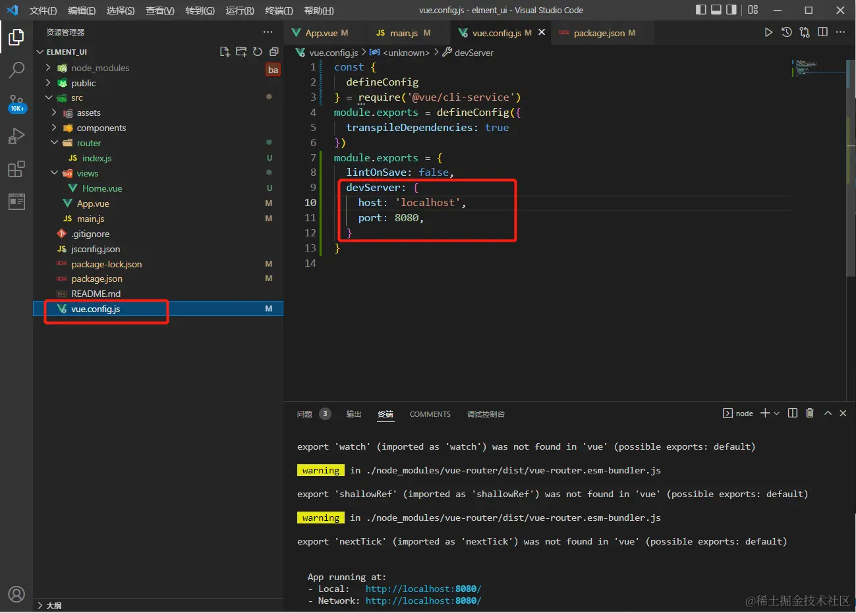
Task: Open the Network http://localhost:8080/ link
Action: (x=423, y=600)
